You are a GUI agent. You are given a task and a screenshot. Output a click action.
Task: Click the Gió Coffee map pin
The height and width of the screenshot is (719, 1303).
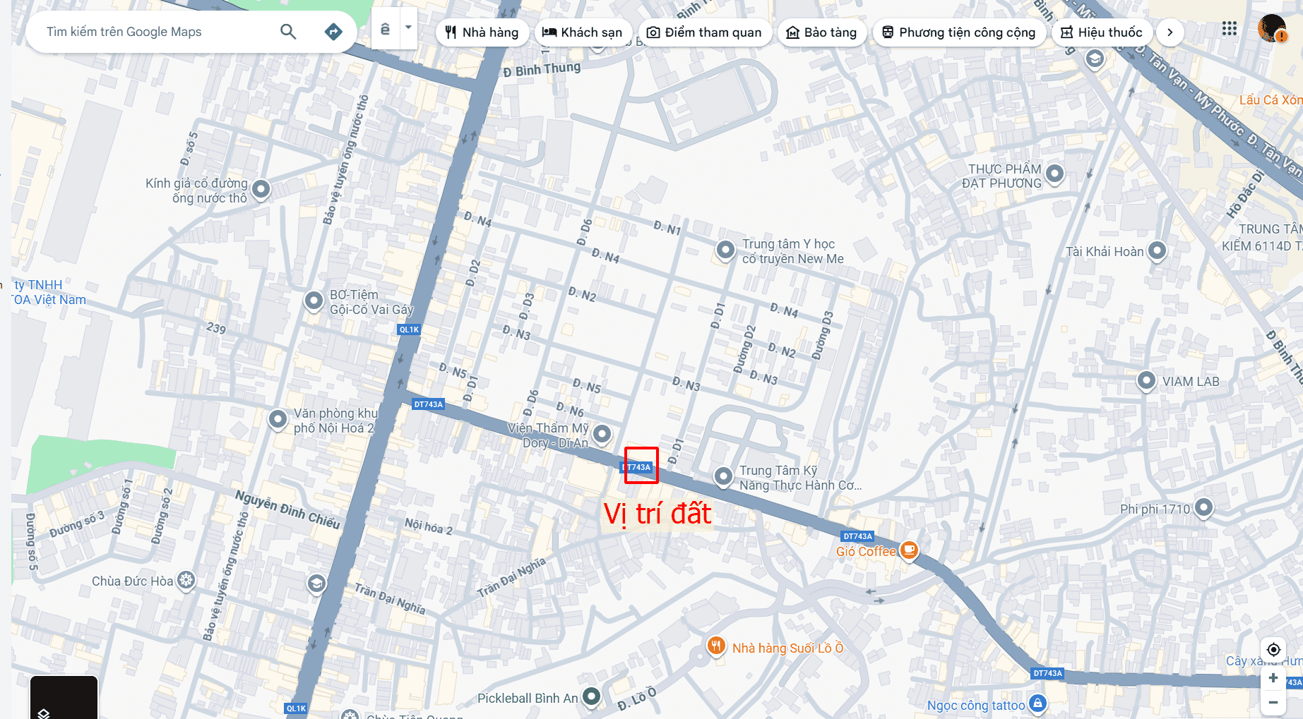[x=910, y=550]
